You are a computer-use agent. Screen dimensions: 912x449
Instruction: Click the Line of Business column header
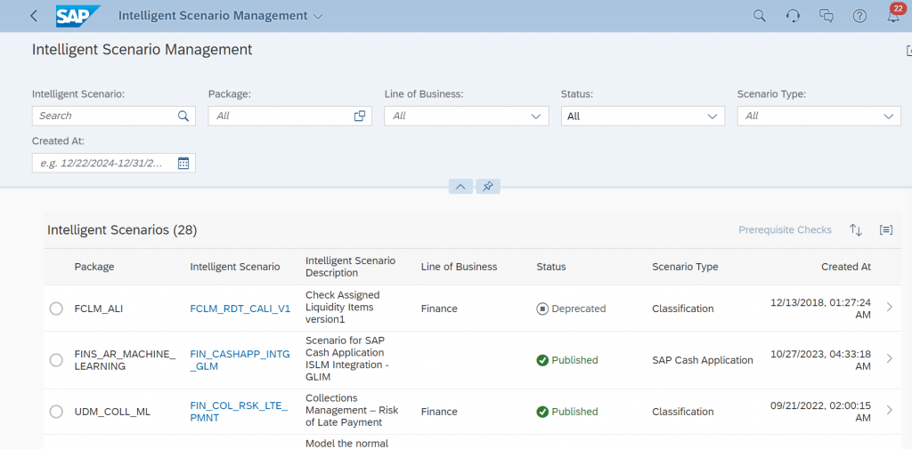pyautogui.click(x=459, y=267)
